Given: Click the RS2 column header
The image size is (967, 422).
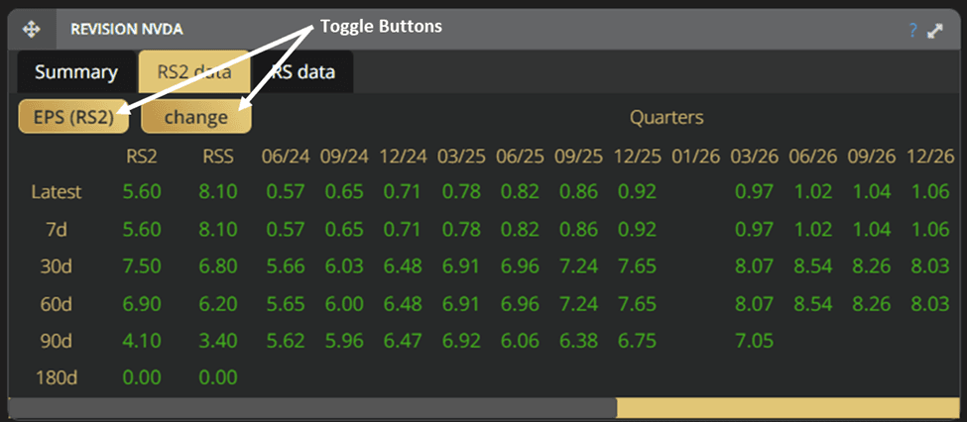Looking at the screenshot, I should point(140,158).
